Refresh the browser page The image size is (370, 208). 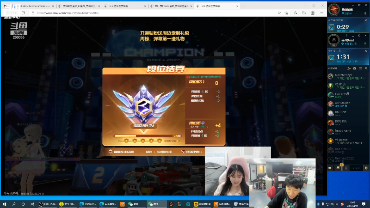[x=23, y=13]
